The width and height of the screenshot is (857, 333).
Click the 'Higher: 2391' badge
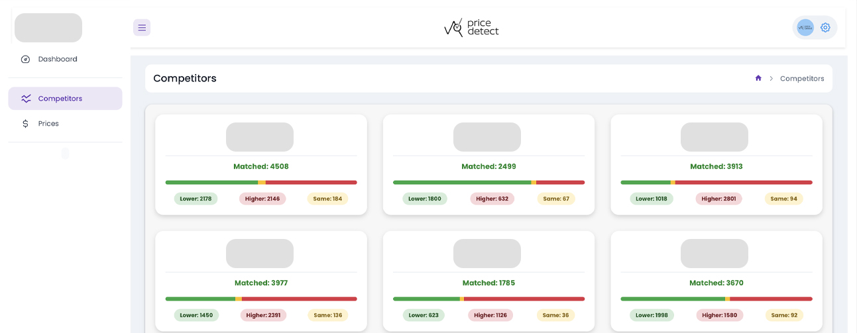pyautogui.click(x=263, y=315)
